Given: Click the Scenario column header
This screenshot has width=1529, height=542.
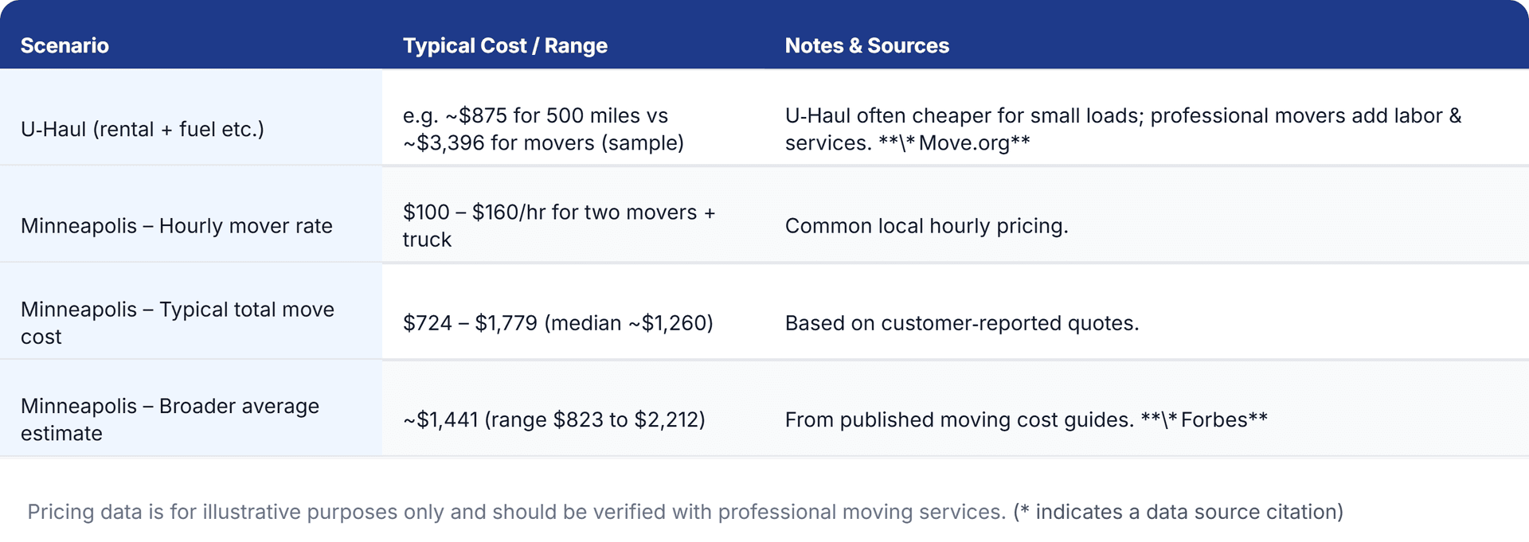Looking at the screenshot, I should click(65, 45).
